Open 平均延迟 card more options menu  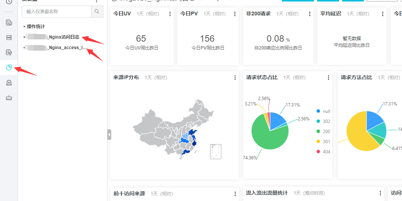tap(383, 14)
